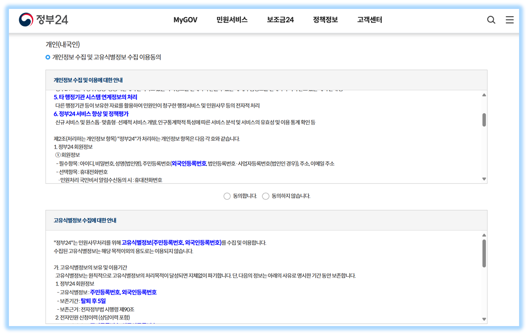
Task: Open the 보조금24 menu
Action: point(280,20)
